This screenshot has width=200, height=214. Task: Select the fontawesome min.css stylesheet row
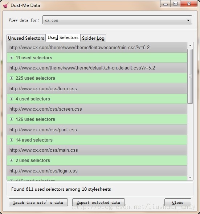(97, 47)
